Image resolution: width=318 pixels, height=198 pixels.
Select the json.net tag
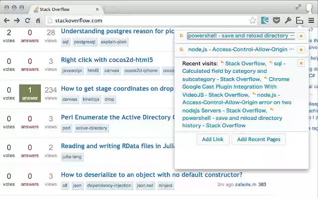(x=145, y=186)
